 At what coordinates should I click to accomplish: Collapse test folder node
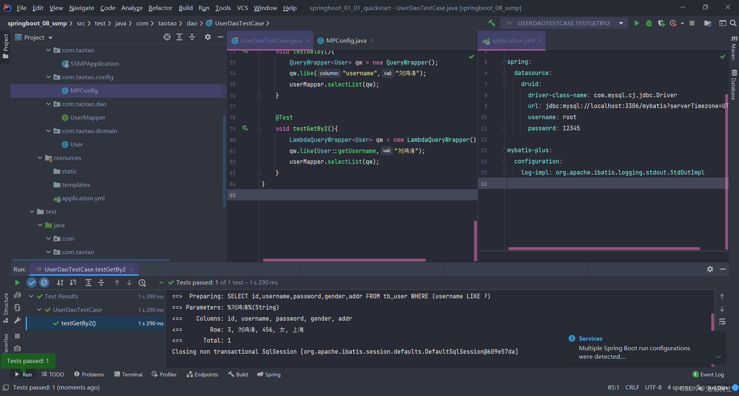(32, 211)
